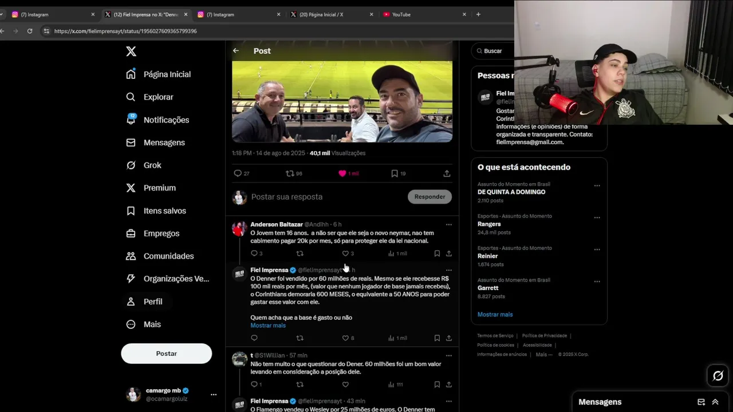Reply to Fiel Imprensa's Denner comment

pos(254,338)
